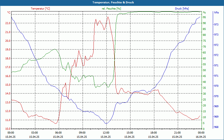Screen dimensions: 224x140
Task: Click the green '45' humidity axis value
Action: pyautogui.click(x=204, y=76)
